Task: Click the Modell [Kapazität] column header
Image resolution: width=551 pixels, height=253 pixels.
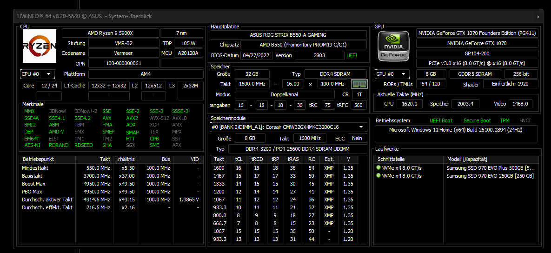Action: coord(491,159)
